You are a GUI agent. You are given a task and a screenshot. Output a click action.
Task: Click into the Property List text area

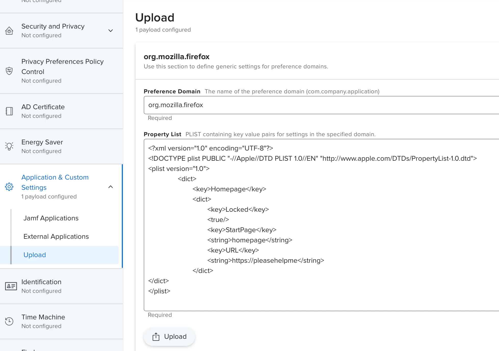(321, 225)
